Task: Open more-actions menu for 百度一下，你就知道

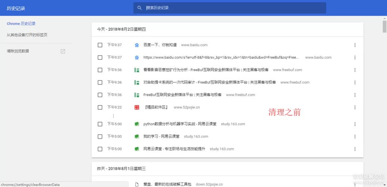Action: (x=355, y=45)
